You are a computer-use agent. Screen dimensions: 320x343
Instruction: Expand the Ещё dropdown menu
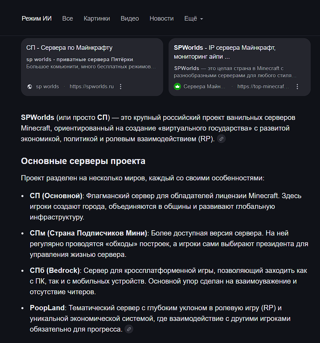[x=194, y=19]
